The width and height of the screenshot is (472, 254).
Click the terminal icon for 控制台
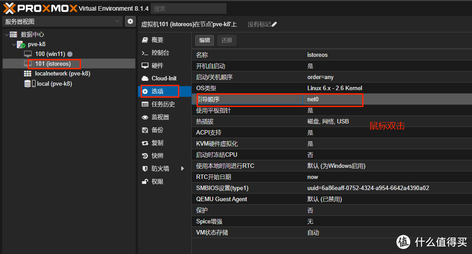click(145, 53)
